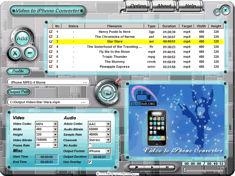Click the Type column header
Image resolution: width=235 pixels, height=176 pixels.
click(x=151, y=26)
